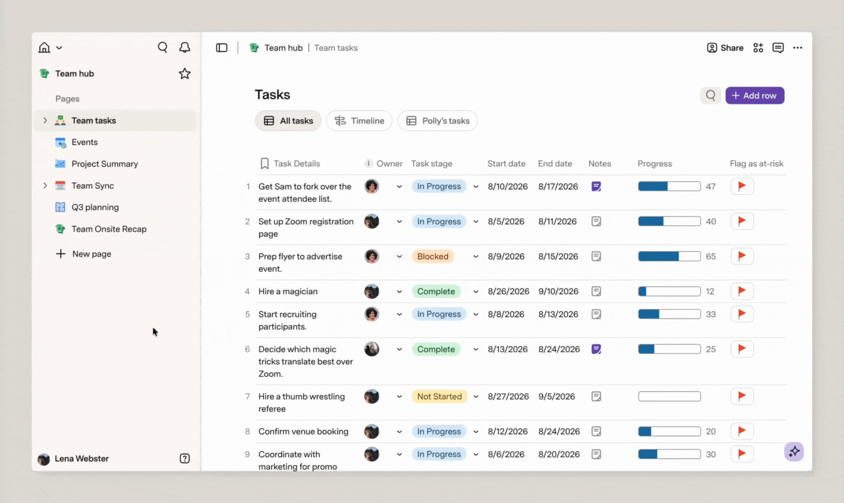Open notes for Get Sam to fork over task
The image size is (844, 503).
596,186
